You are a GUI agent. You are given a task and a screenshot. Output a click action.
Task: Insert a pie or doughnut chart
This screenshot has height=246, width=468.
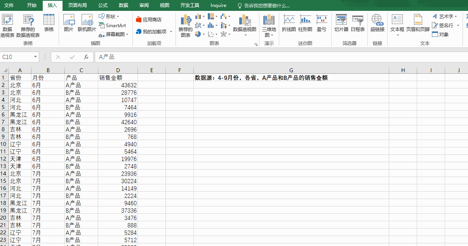(200, 34)
